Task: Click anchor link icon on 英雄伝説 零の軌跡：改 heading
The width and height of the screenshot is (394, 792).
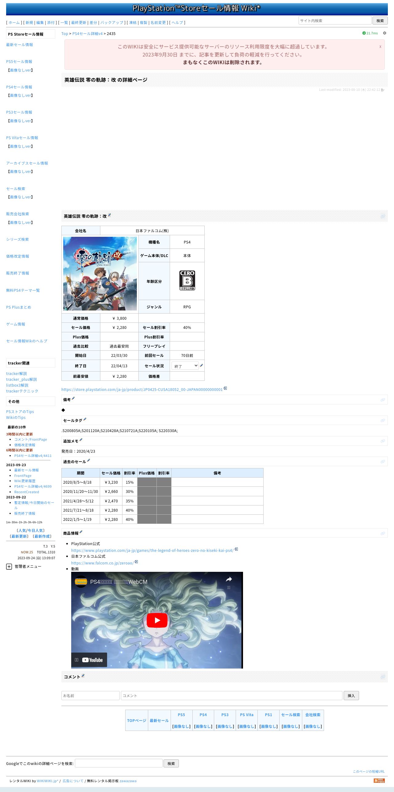Action: pos(383,216)
